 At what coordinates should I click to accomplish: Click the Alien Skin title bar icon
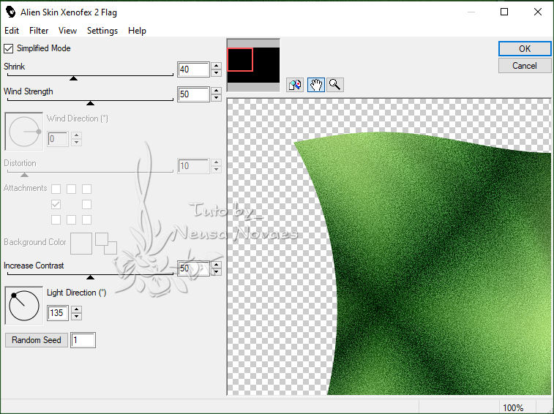click(10, 12)
